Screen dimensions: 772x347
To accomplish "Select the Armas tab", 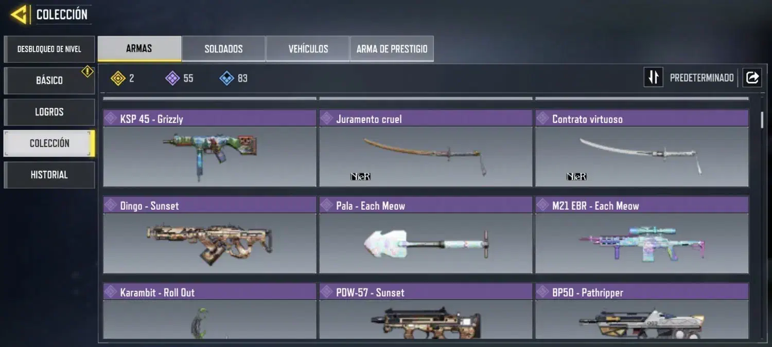I will (x=139, y=48).
